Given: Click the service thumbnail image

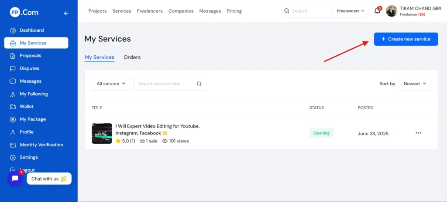Looking at the screenshot, I should point(102,133).
